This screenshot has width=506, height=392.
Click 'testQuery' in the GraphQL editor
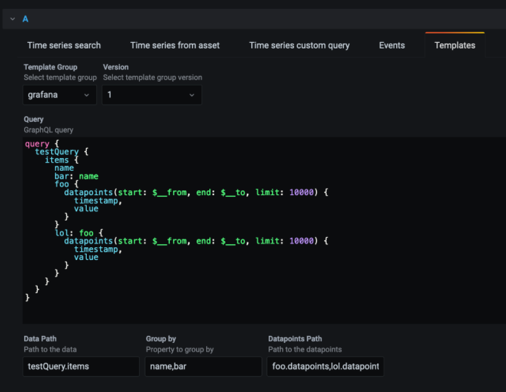[57, 152]
